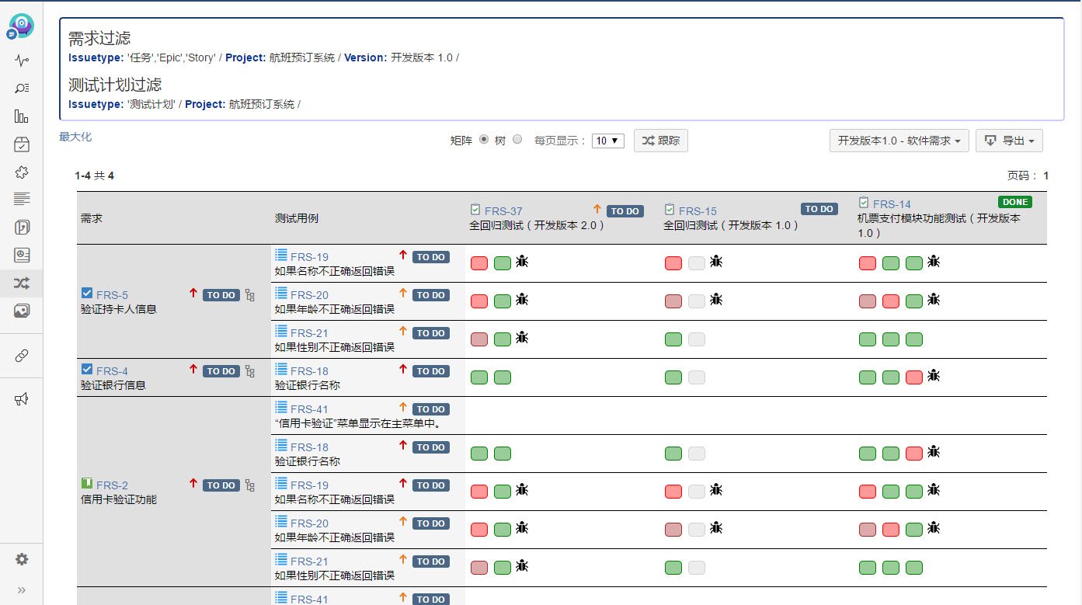This screenshot has height=605, width=1082.
Task: Click red status box for FRS-19 under FRS-5, FRS-37 column
Action: pos(479,263)
